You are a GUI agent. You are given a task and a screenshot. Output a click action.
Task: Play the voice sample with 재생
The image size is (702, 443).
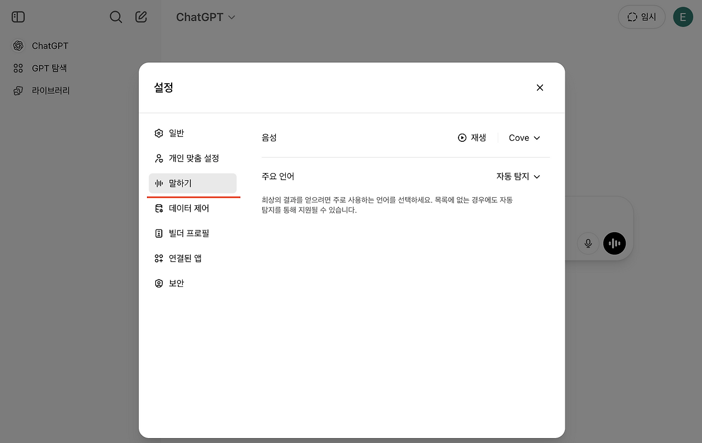472,137
